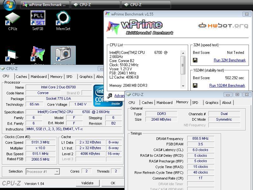Minimize the right CPU-Z window

228,95
